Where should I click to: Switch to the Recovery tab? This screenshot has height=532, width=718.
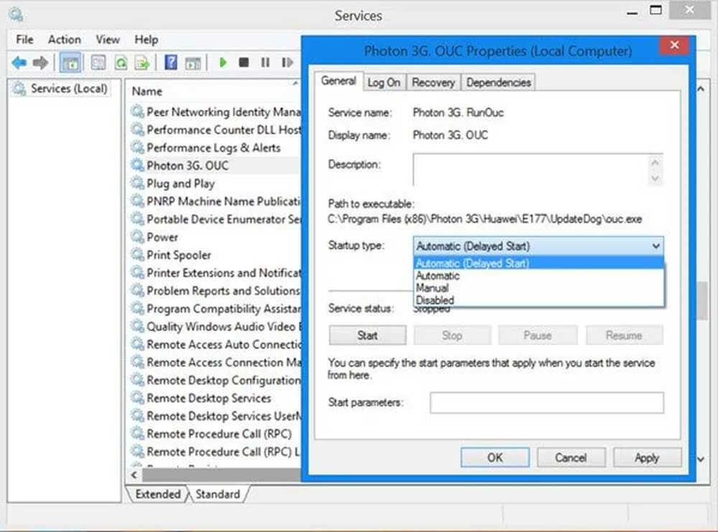433,83
